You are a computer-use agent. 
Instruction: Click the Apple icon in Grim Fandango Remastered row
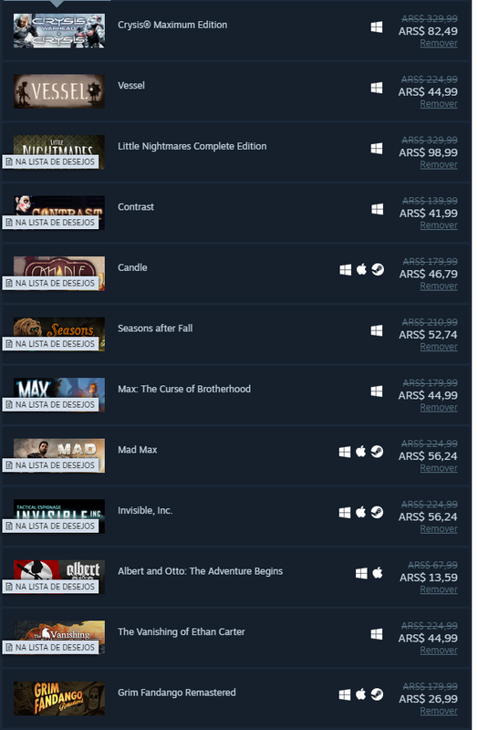point(361,694)
